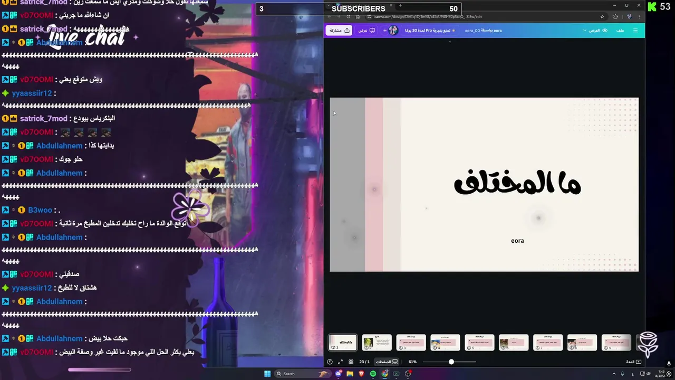Open the Canva hamburger main menu
675x380 pixels.
pyautogui.click(x=635, y=30)
